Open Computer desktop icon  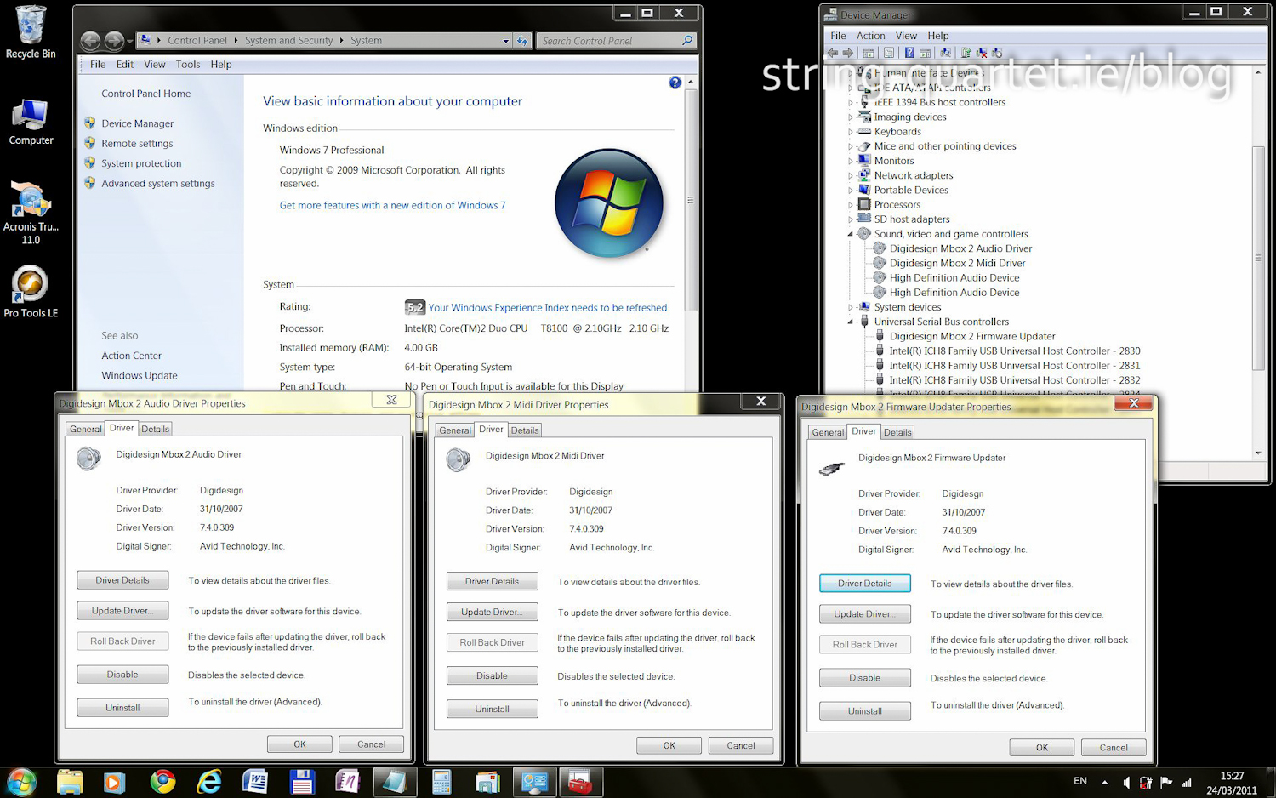click(31, 123)
